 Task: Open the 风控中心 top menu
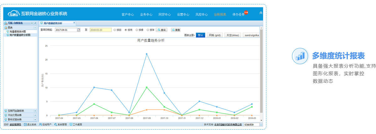click(201, 14)
